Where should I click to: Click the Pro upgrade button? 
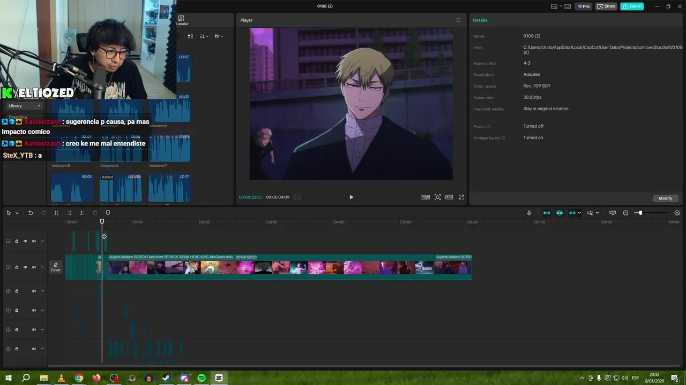(x=583, y=6)
